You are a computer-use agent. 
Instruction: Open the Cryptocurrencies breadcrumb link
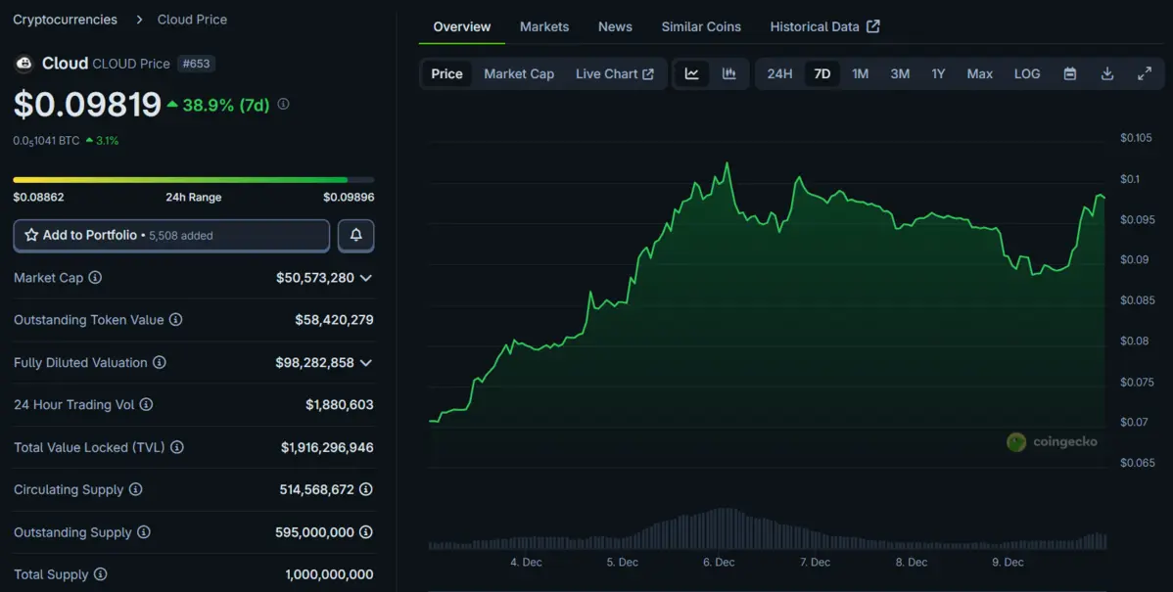pos(65,20)
